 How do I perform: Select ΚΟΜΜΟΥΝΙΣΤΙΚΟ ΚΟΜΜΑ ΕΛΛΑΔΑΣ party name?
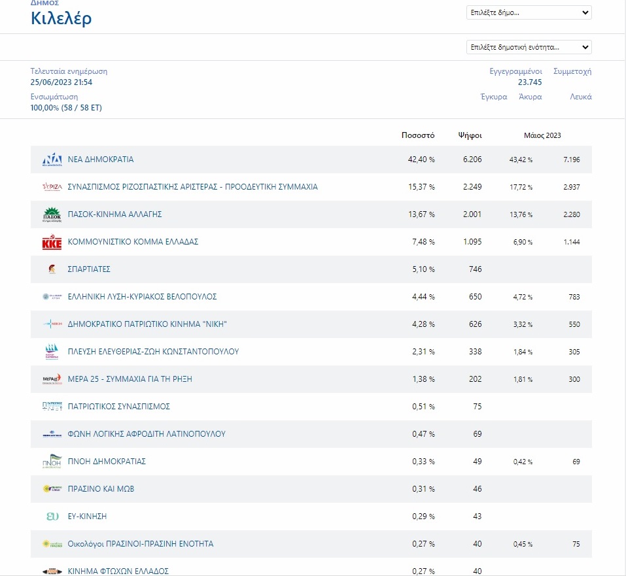133,242
